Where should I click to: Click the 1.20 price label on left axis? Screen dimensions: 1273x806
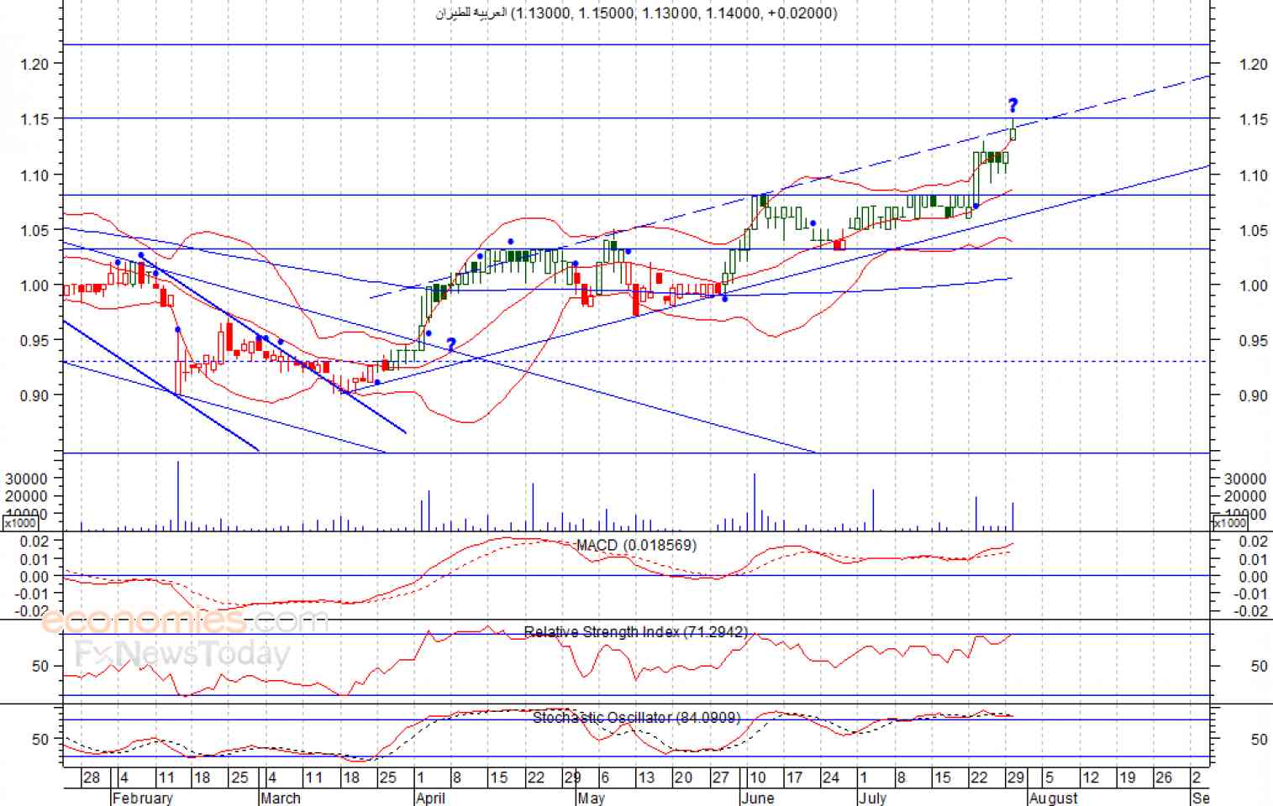tap(34, 64)
